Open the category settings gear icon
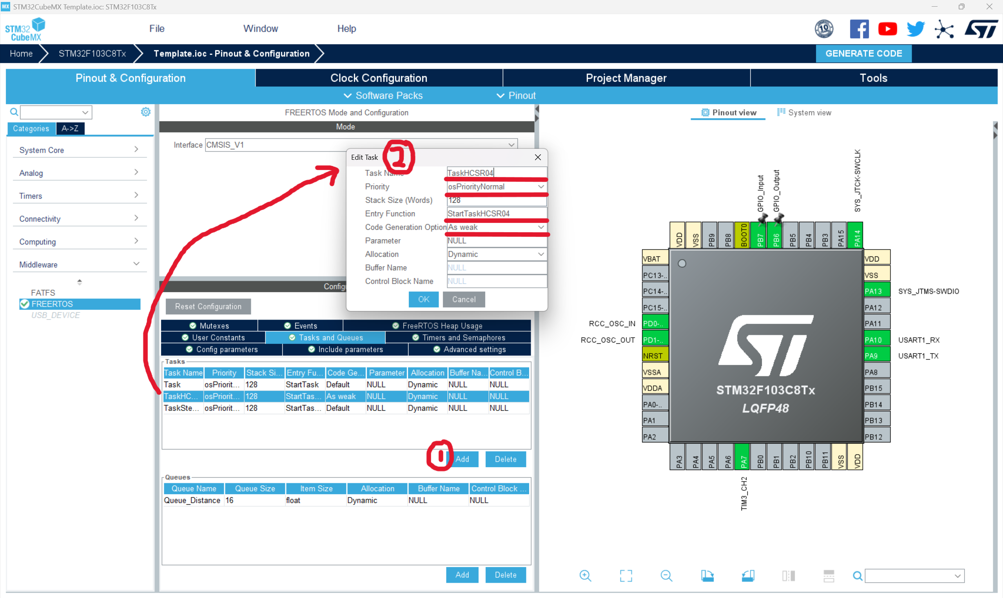 pyautogui.click(x=145, y=112)
